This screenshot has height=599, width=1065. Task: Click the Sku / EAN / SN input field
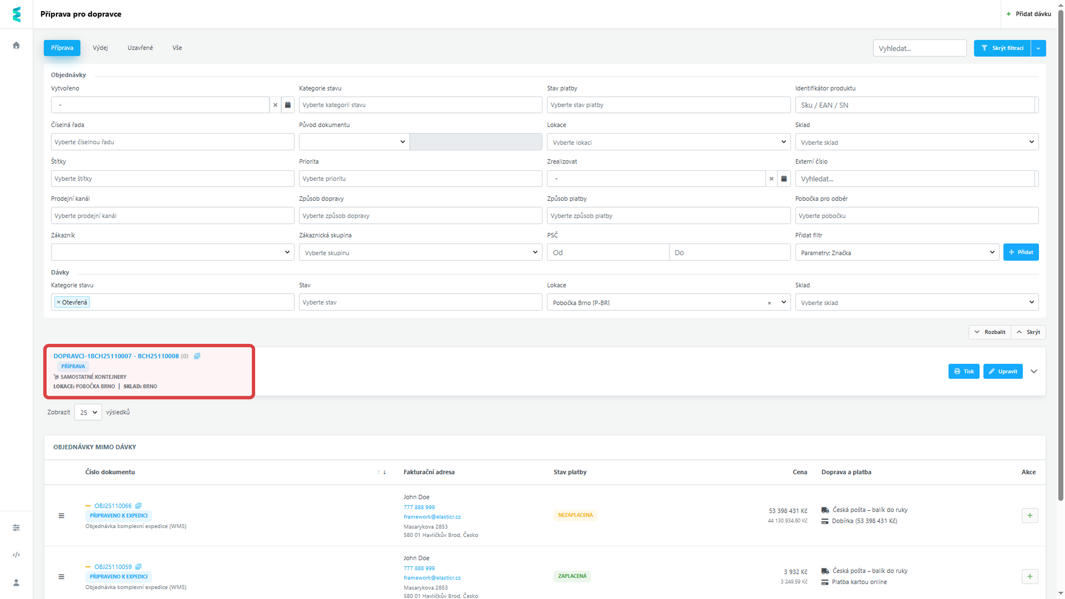915,105
